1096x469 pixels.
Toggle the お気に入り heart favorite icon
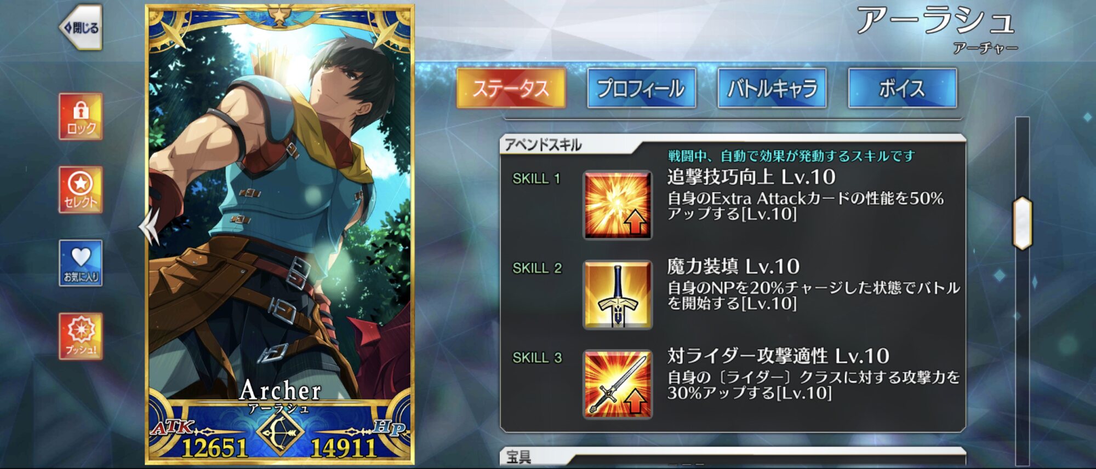tap(81, 263)
